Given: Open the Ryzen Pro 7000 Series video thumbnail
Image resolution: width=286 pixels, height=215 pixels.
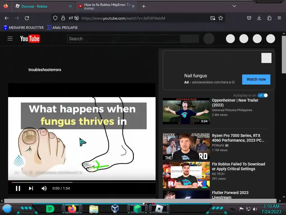Looking at the screenshot, I should pyautogui.click(x=186, y=146).
